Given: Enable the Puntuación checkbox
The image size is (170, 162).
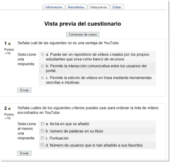Looking at the screenshot, I should point(42,138).
